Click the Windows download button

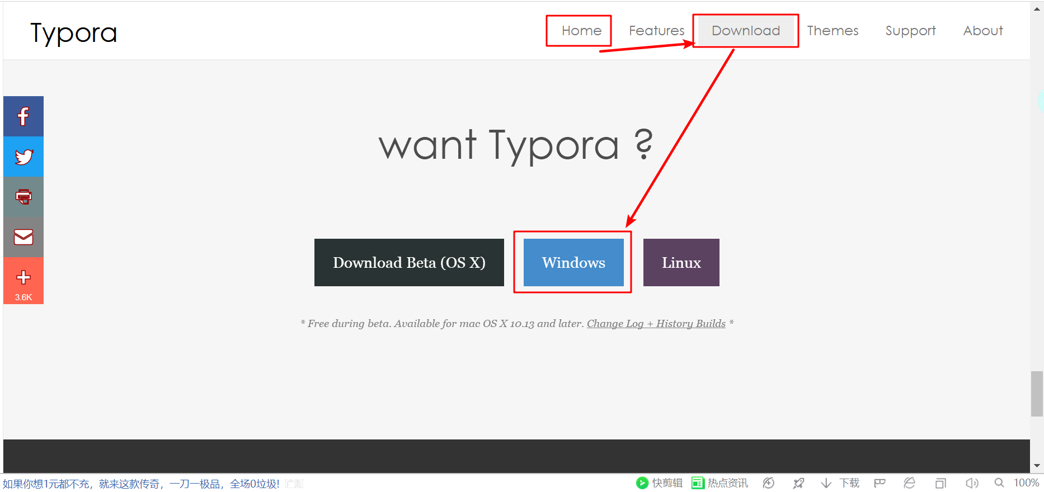coord(573,263)
